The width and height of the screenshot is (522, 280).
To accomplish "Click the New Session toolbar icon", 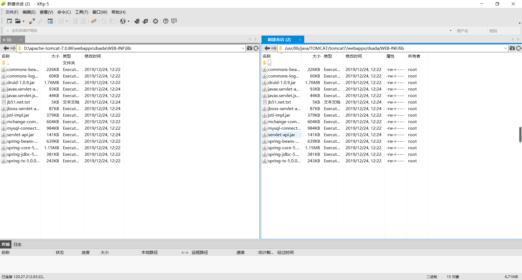I will point(10,21).
